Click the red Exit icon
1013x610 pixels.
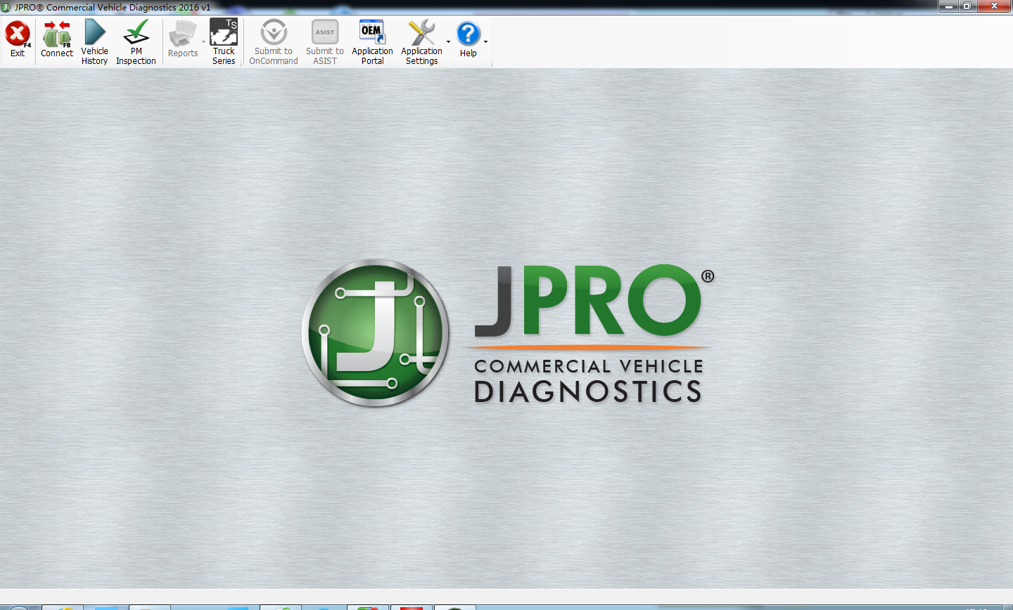tap(18, 34)
